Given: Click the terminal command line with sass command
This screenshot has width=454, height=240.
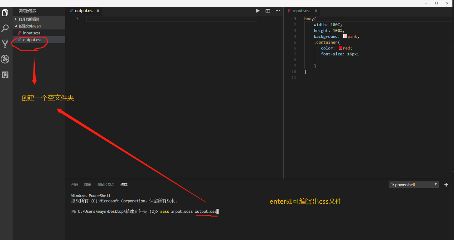Looking at the screenshot, I should click(144, 212).
